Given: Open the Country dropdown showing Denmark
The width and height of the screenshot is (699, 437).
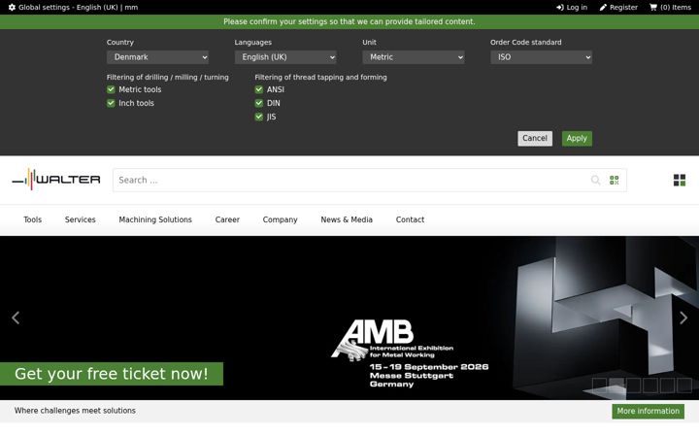Looking at the screenshot, I should [157, 57].
